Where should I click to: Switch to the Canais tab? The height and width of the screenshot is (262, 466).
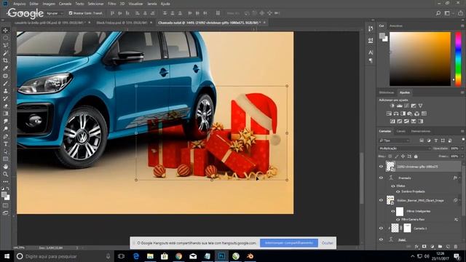(x=400, y=131)
